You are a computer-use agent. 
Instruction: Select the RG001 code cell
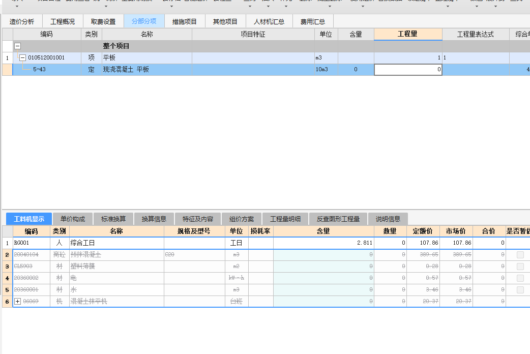pyautogui.click(x=32, y=243)
